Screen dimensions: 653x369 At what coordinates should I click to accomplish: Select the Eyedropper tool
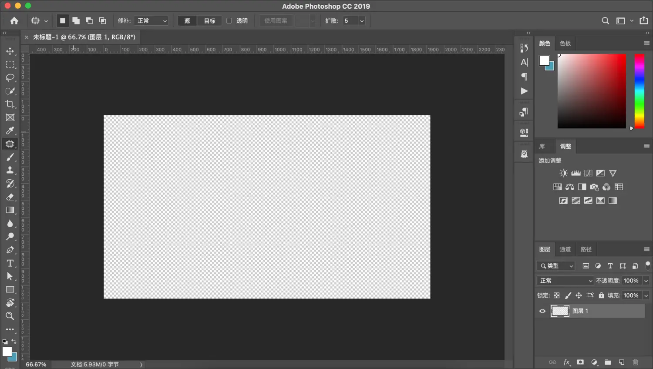(x=10, y=131)
